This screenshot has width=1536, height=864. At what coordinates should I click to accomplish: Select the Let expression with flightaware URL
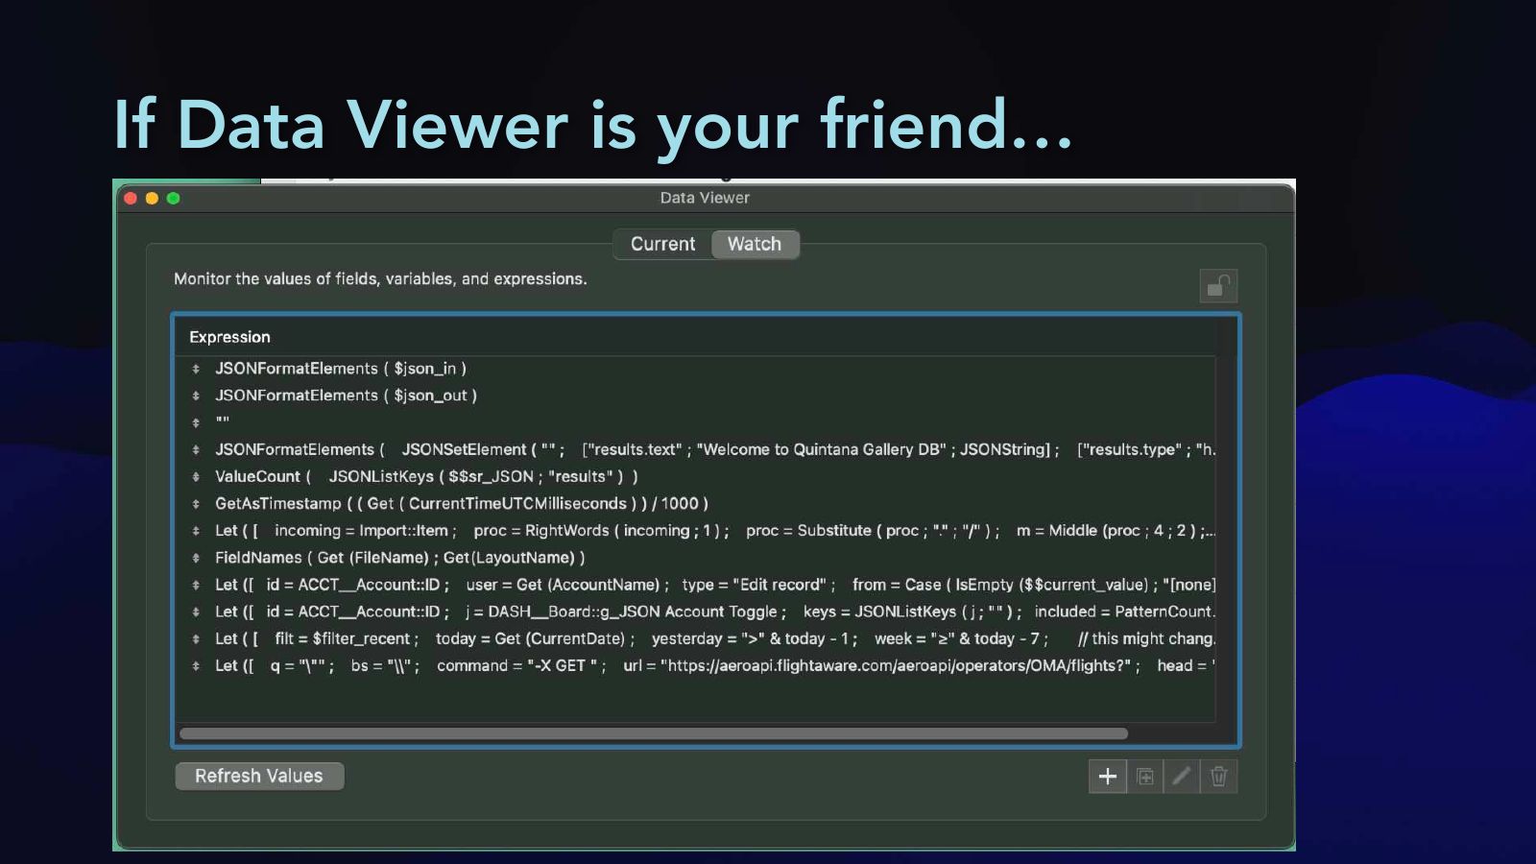click(715, 665)
